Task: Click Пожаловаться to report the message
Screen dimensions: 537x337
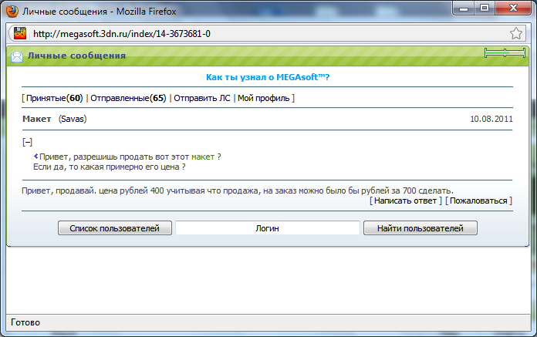Action: coord(478,201)
